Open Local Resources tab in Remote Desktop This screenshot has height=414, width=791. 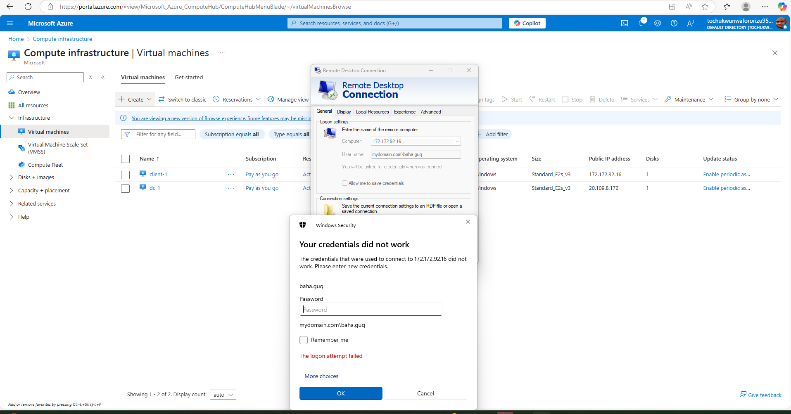(x=372, y=112)
